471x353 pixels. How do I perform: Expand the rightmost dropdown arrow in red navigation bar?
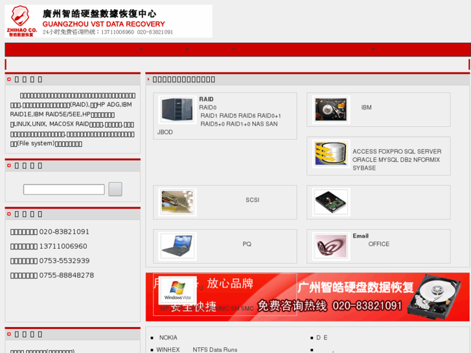(373, 49)
